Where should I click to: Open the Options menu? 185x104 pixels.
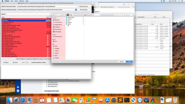(22, 1)
